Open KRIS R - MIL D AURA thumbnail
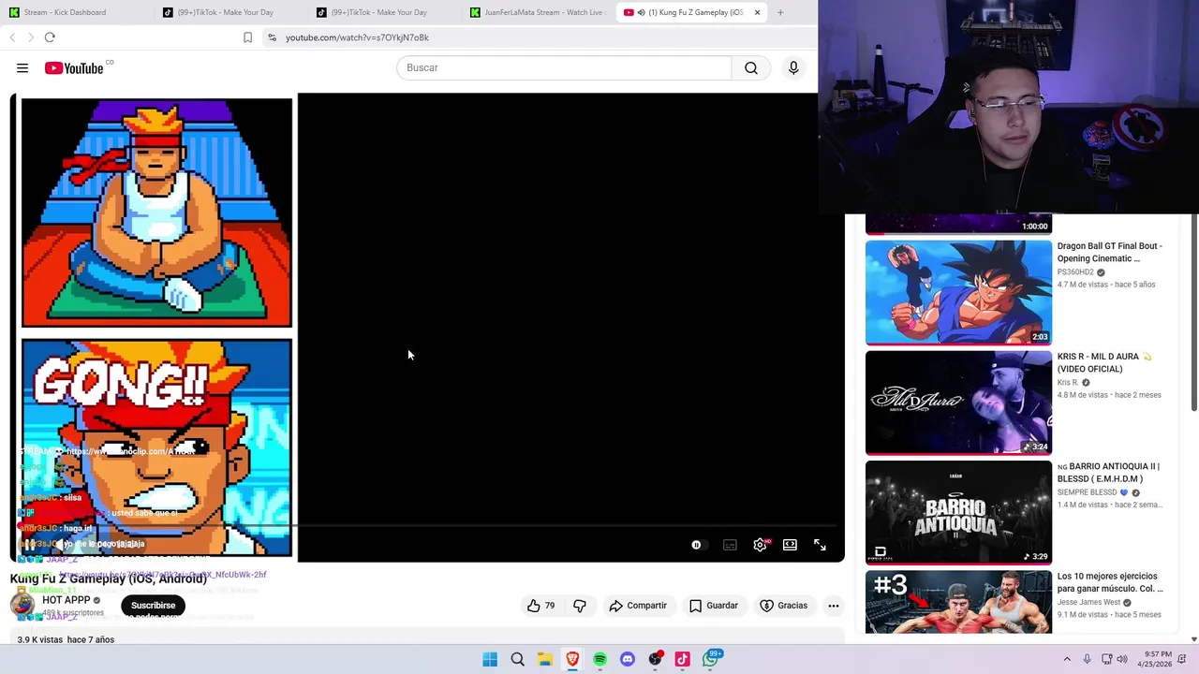Image resolution: width=1199 pixels, height=674 pixels. (x=958, y=403)
